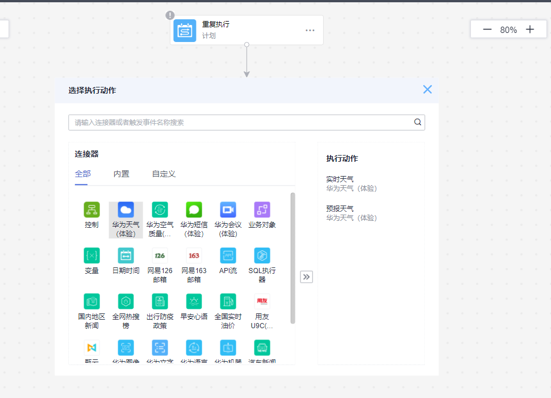The width and height of the screenshot is (551, 398).
Task: Zoom out with the minus button
Action: click(x=487, y=30)
